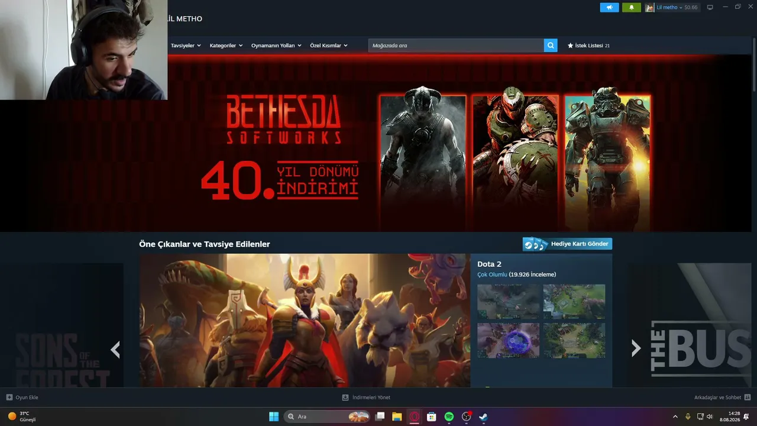Go to next featured game arrow

tap(636, 348)
